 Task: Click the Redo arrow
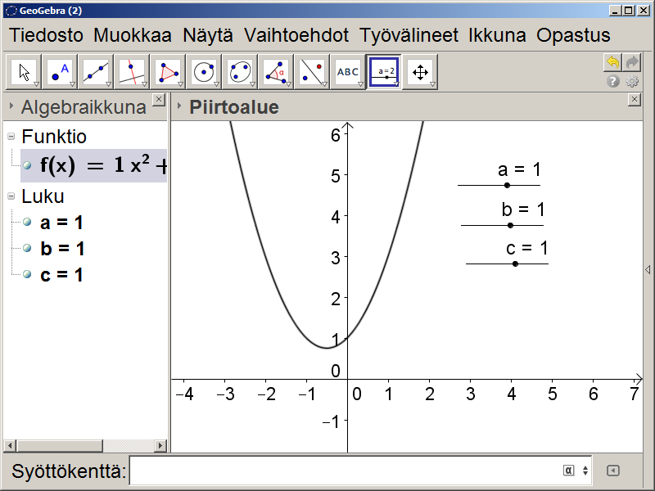(x=631, y=63)
